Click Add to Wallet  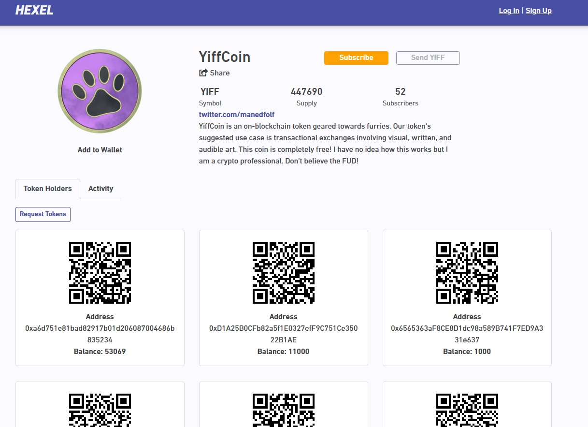[x=100, y=150]
